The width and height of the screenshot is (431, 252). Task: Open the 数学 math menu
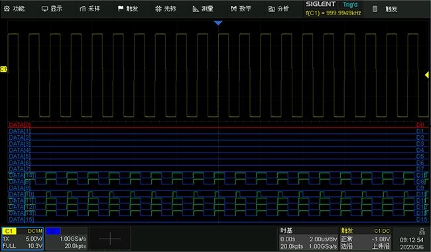pyautogui.click(x=241, y=9)
